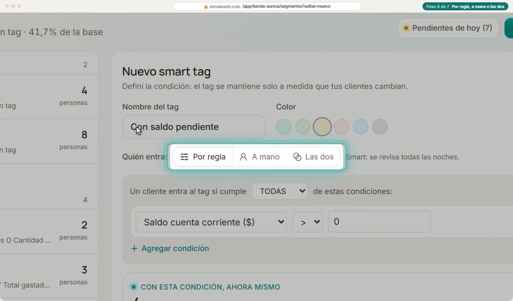Pick the gray color swatch

(x=380, y=127)
